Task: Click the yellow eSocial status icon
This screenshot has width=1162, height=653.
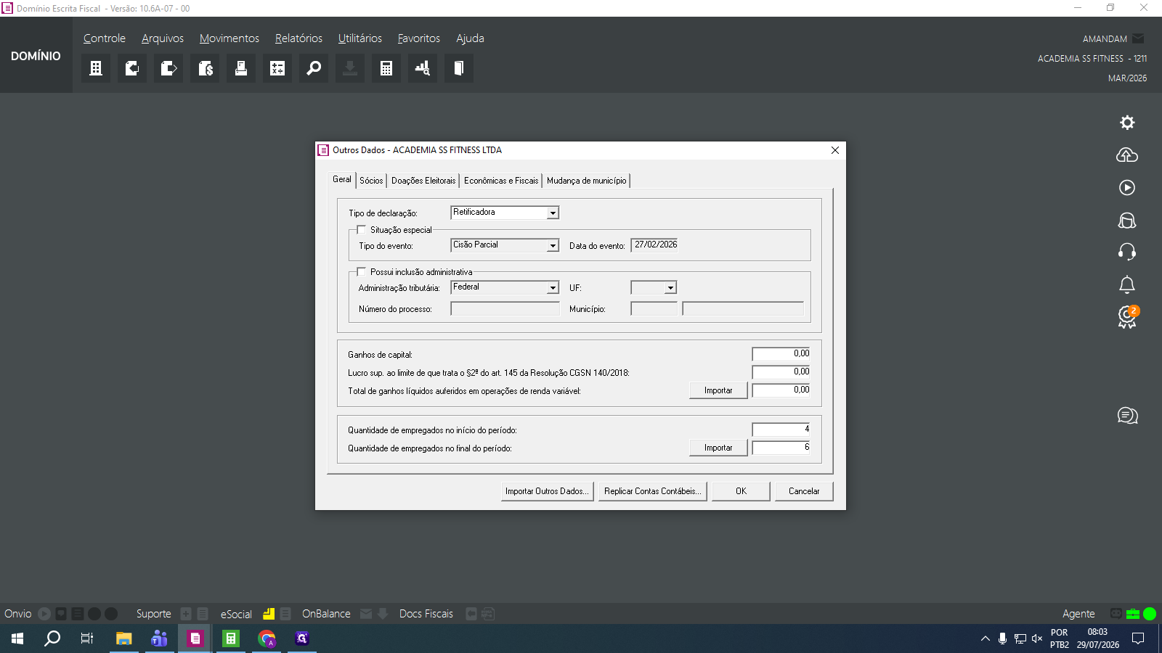Action: click(269, 614)
